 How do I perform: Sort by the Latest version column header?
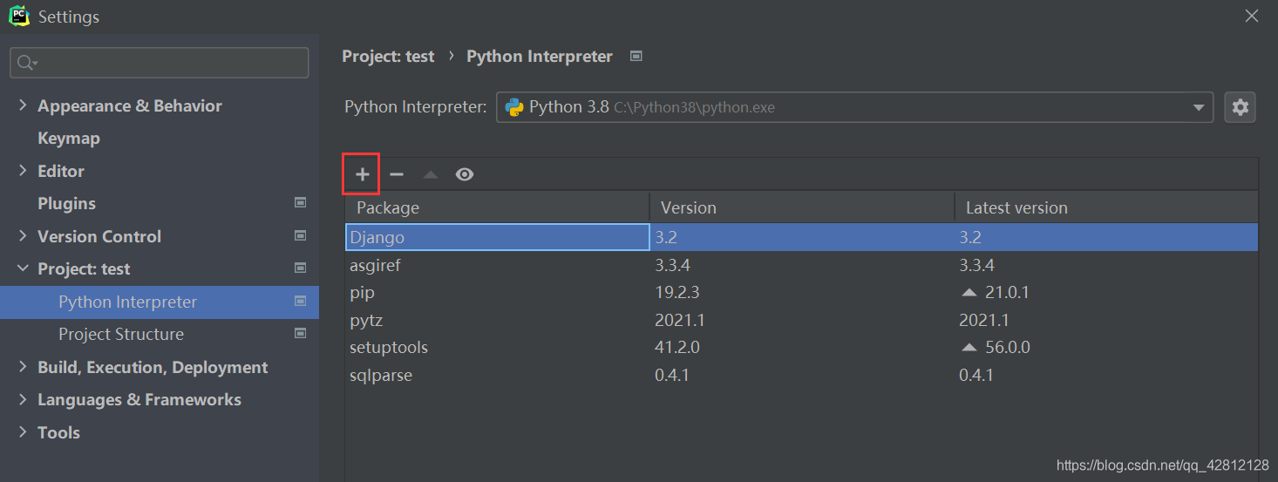(x=1016, y=208)
